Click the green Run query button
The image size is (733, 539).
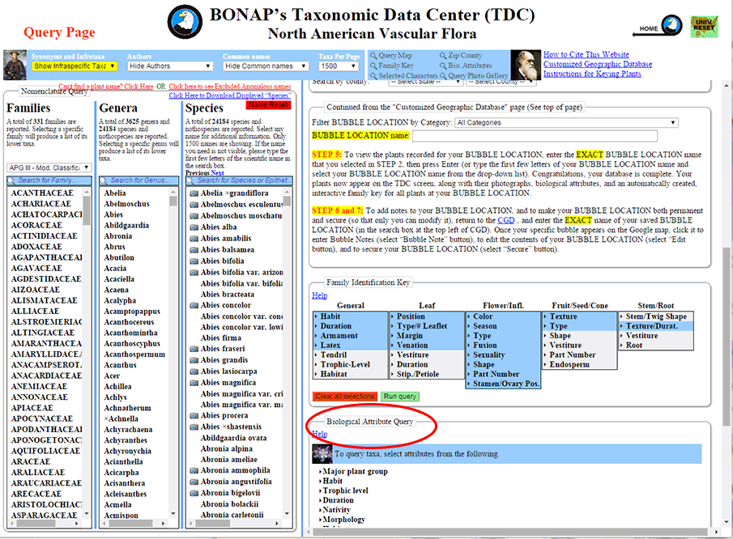[400, 397]
